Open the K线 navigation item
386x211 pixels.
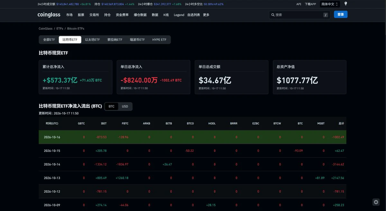[166, 15]
